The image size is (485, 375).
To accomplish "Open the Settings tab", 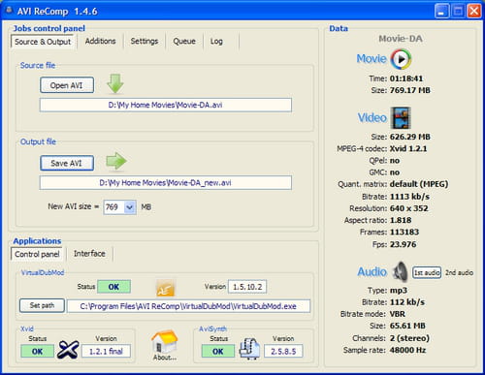I will pyautogui.click(x=145, y=41).
